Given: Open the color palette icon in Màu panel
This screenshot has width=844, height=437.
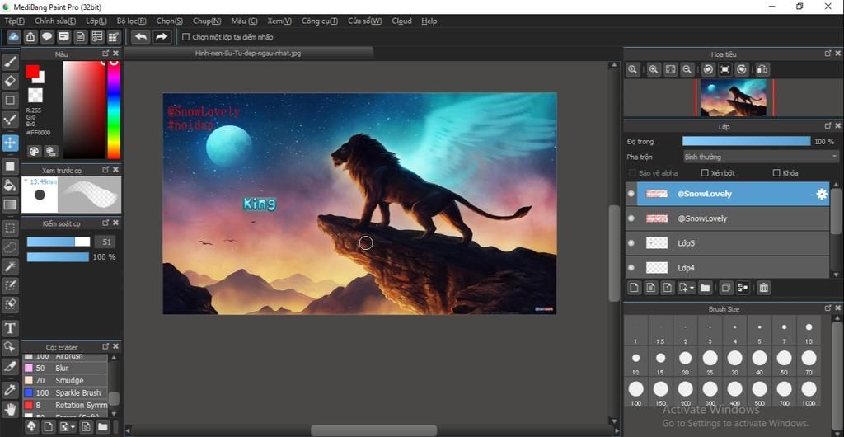Looking at the screenshot, I should (35, 151).
